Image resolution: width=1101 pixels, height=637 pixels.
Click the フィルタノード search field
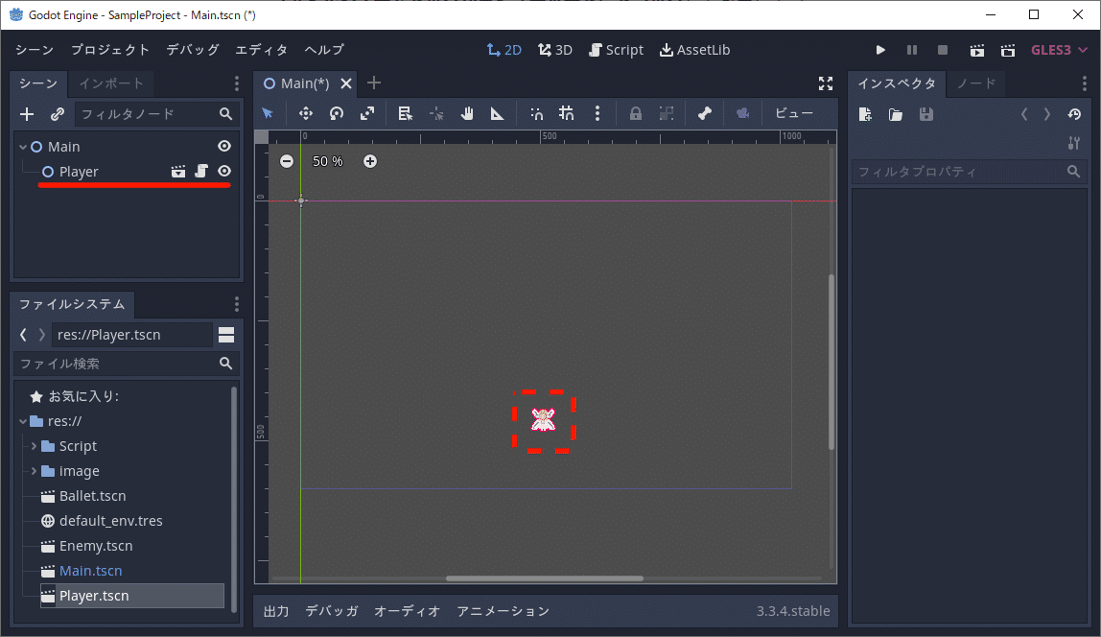coord(155,114)
